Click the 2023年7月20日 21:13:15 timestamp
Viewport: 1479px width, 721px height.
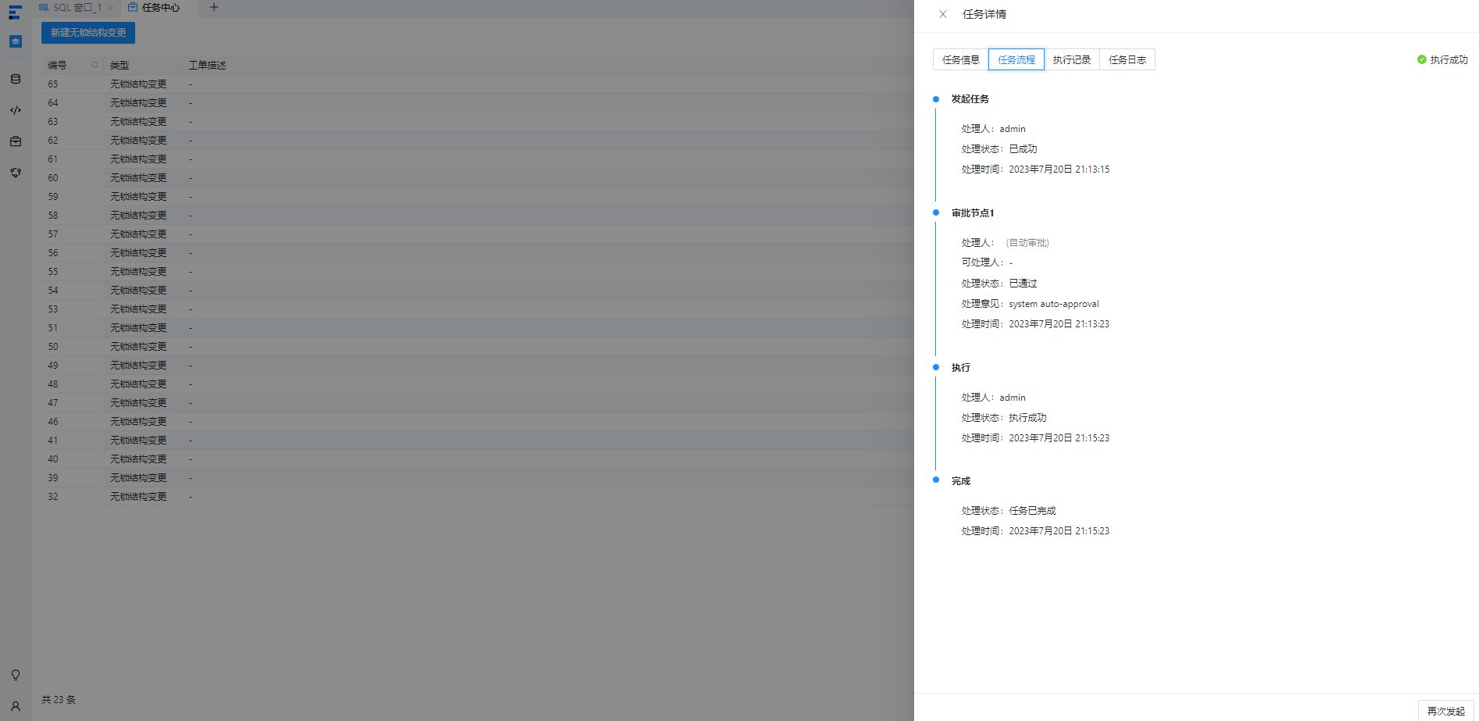coord(1059,170)
